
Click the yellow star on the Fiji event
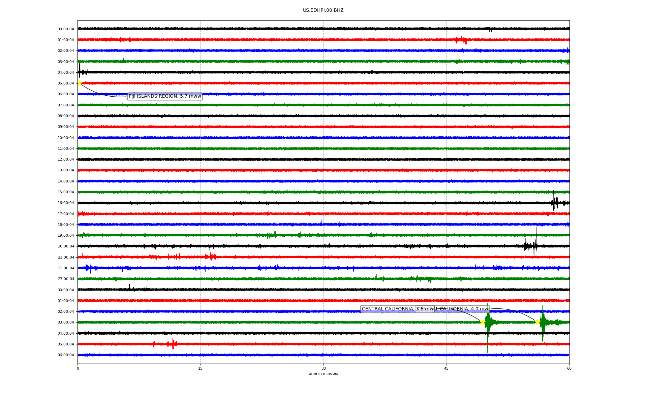pyautogui.click(x=80, y=83)
